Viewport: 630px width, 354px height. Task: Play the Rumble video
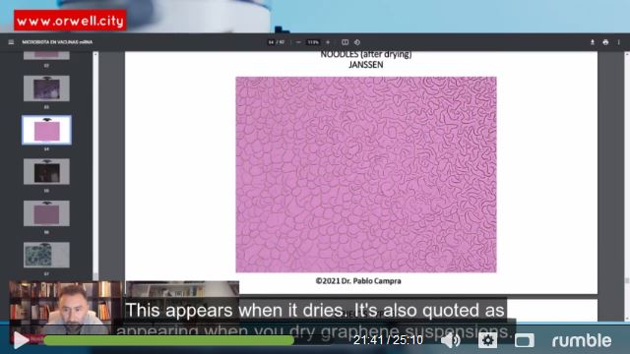(21, 340)
